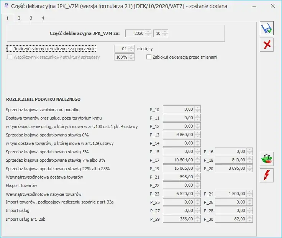Adjust the 01 months spinner arrows

pyautogui.click(x=131, y=49)
